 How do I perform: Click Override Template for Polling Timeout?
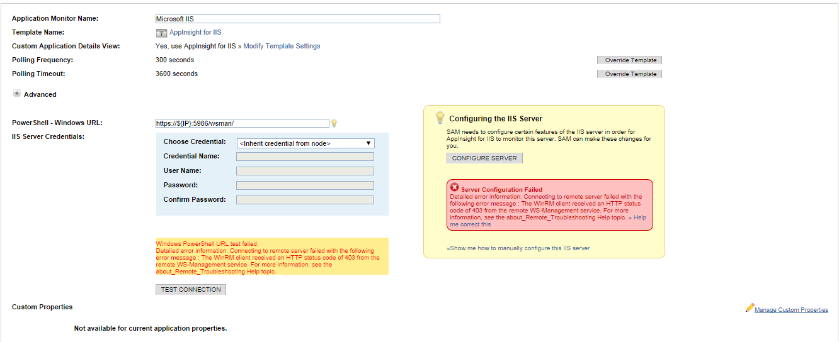click(629, 74)
